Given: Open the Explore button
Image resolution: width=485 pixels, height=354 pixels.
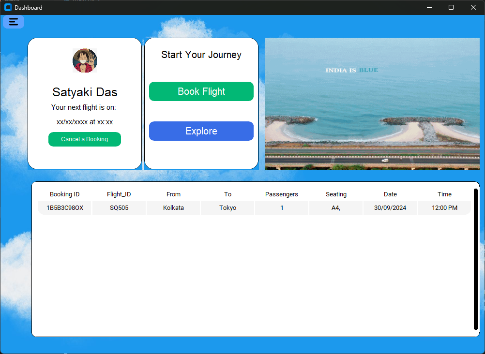Looking at the screenshot, I should [201, 131].
